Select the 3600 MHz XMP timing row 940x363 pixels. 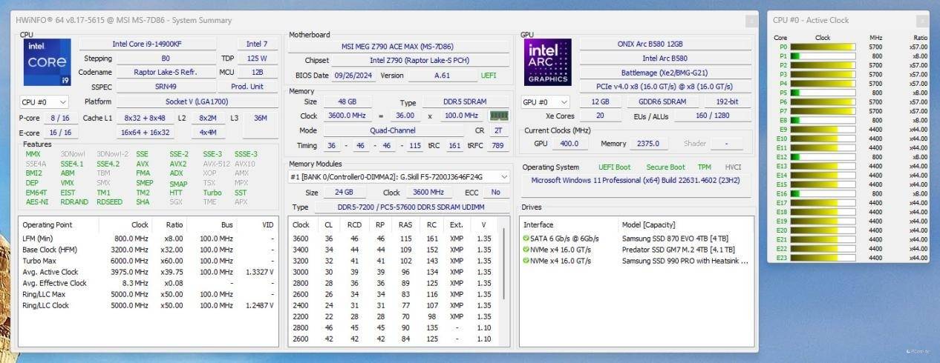(x=392, y=239)
